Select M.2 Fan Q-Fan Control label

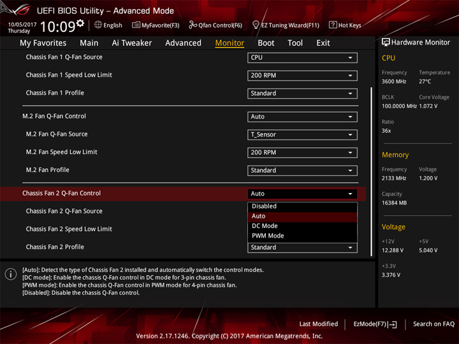pyautogui.click(x=54, y=116)
